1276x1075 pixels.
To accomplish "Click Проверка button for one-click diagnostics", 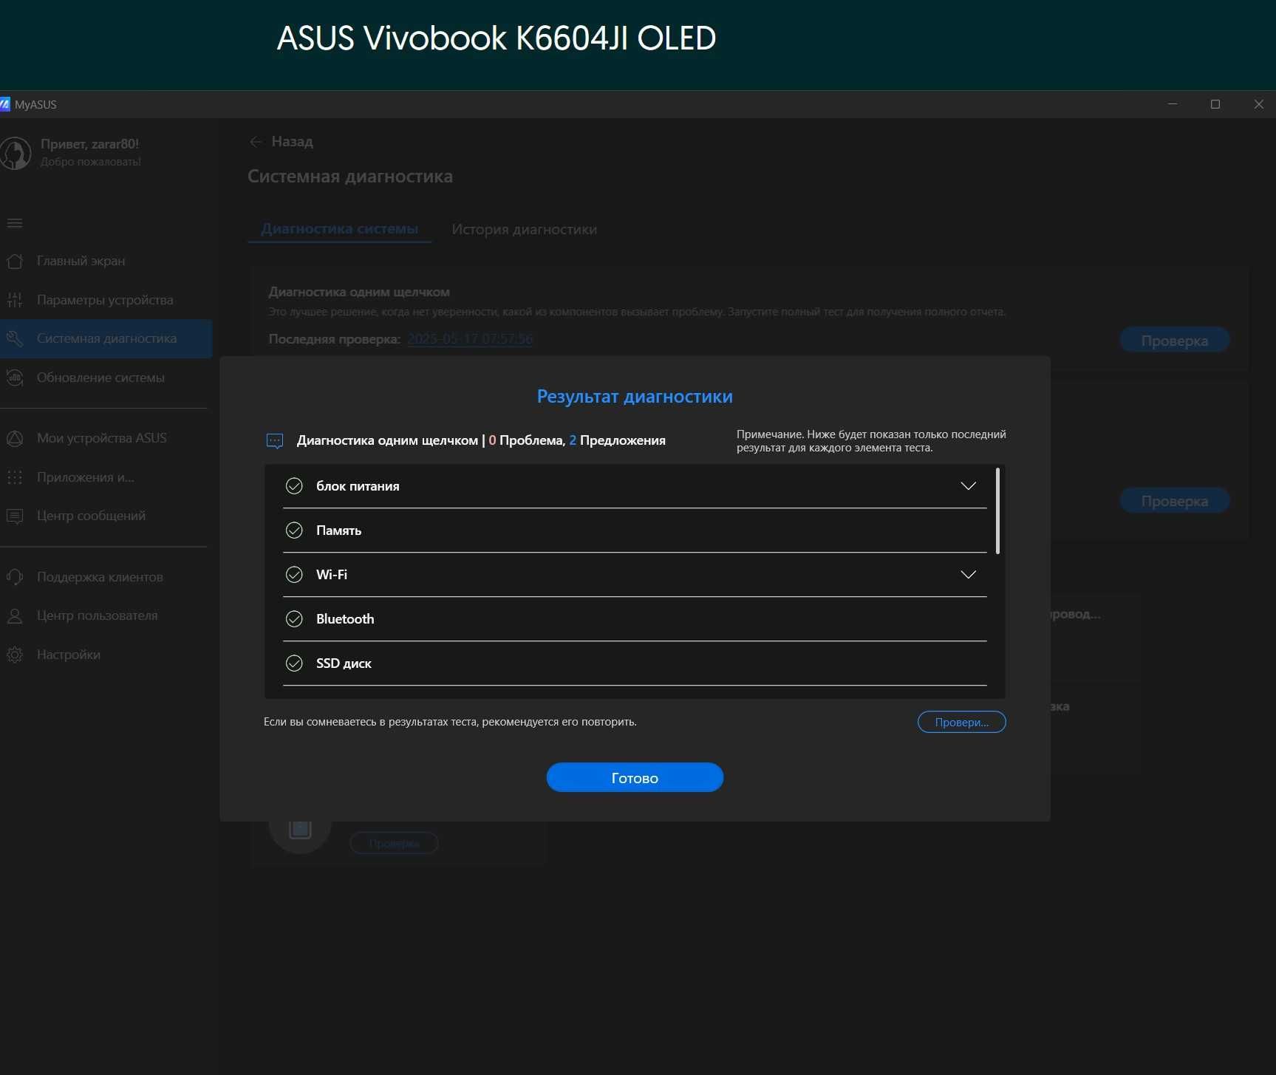I will coord(1174,340).
